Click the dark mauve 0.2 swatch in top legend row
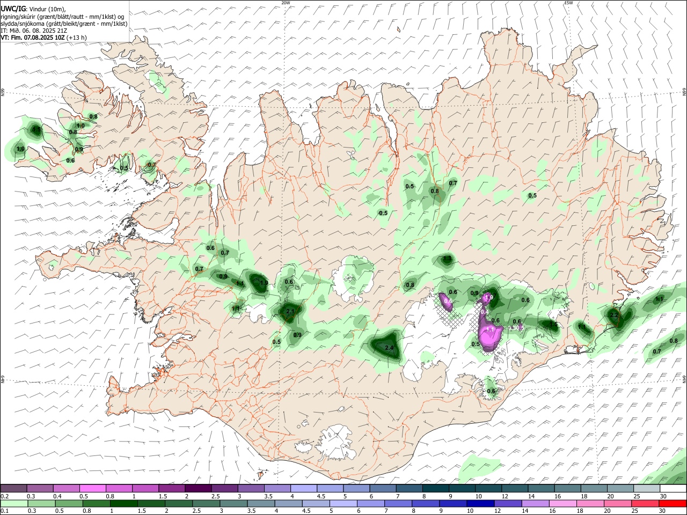687x515 pixels. (13, 488)
